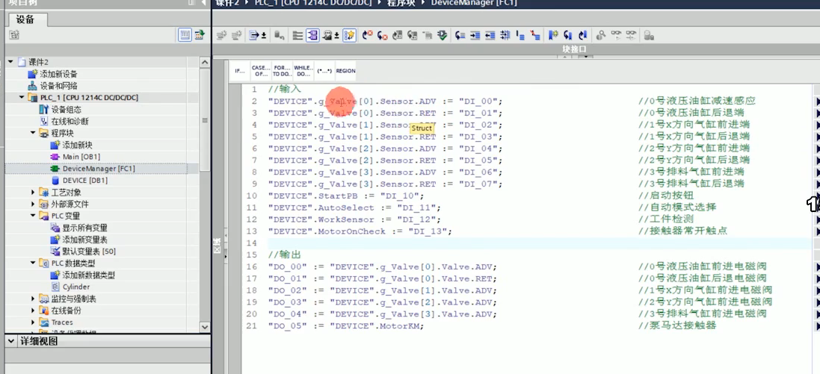Click the green check syntax icon
Viewport: 820px width, 374px height.
(x=442, y=35)
